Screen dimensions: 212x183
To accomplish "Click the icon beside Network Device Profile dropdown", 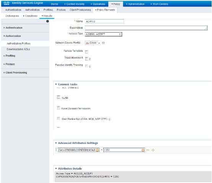I will pos(103,43).
